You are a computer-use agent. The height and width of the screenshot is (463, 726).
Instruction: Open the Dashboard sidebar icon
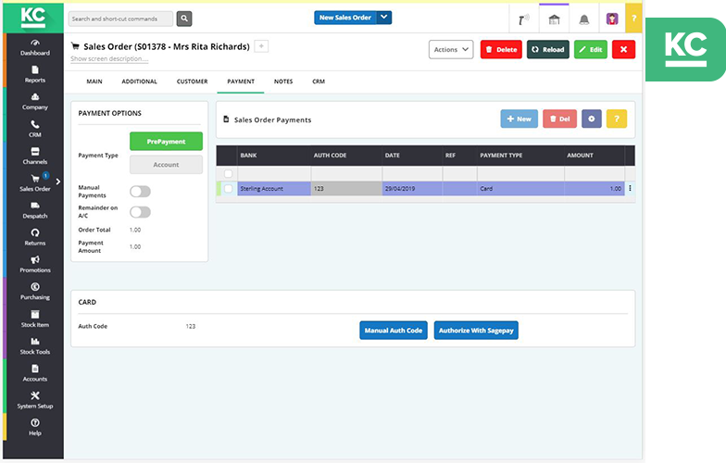(x=35, y=47)
